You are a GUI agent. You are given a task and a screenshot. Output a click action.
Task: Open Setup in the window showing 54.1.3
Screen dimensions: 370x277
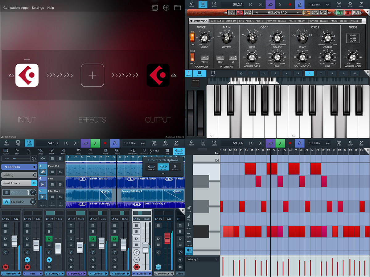click(165, 143)
